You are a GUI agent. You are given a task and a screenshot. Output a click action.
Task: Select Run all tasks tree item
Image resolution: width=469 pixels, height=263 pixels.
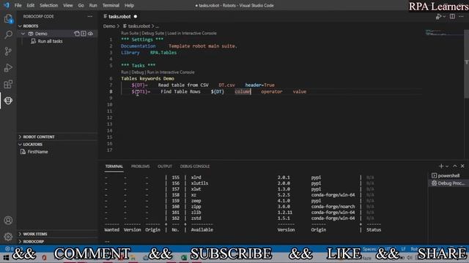coord(51,41)
